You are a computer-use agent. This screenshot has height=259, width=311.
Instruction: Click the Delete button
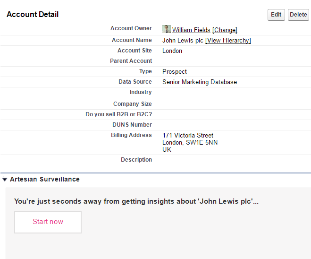tap(298, 15)
